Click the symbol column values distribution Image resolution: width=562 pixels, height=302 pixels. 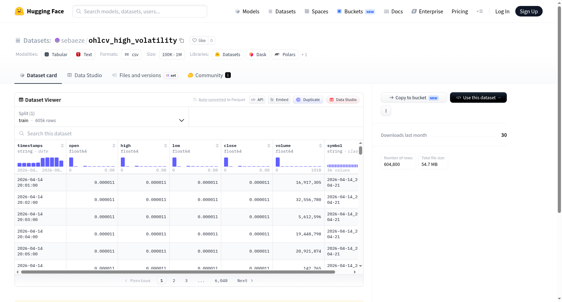pos(342,166)
